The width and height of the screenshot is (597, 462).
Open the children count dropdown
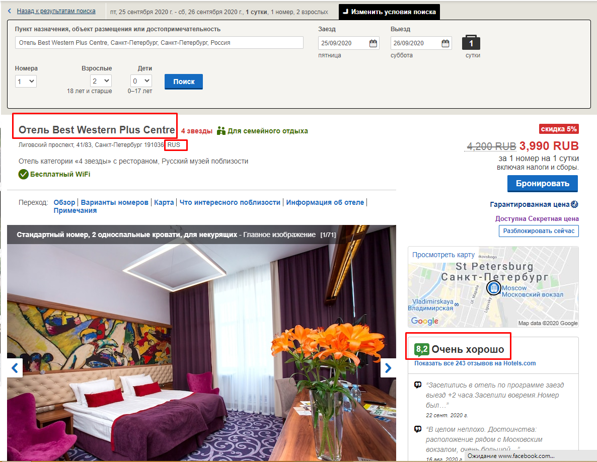[x=141, y=81]
